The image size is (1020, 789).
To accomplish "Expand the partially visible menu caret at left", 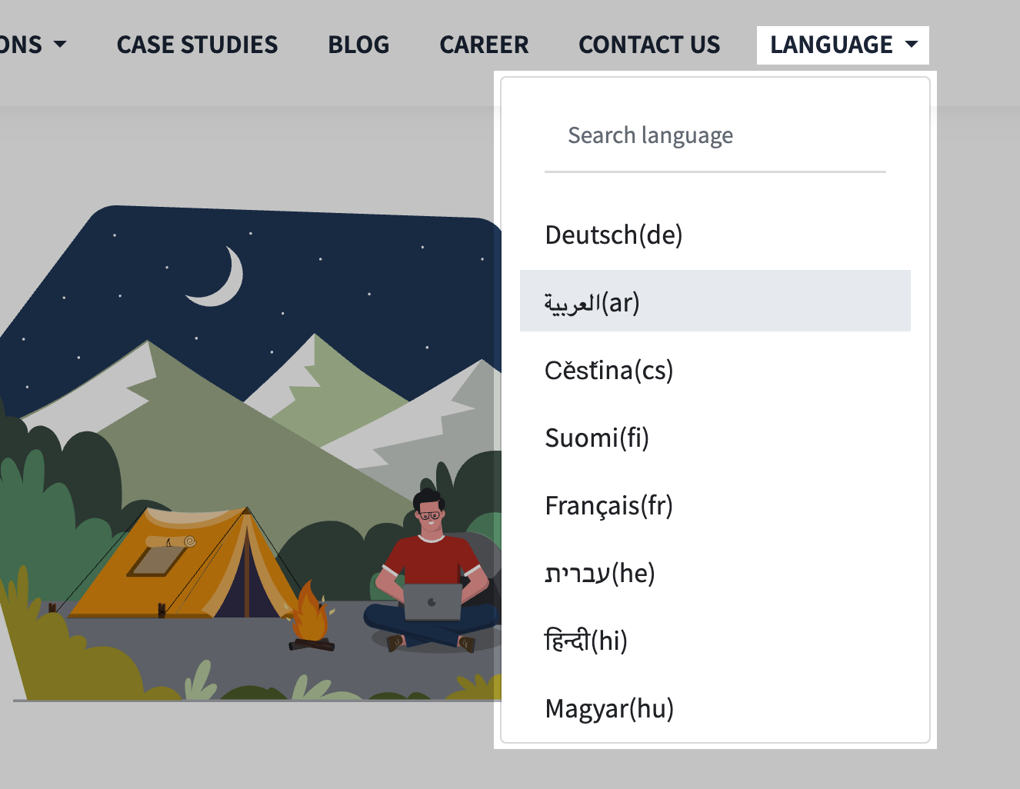I will point(60,45).
